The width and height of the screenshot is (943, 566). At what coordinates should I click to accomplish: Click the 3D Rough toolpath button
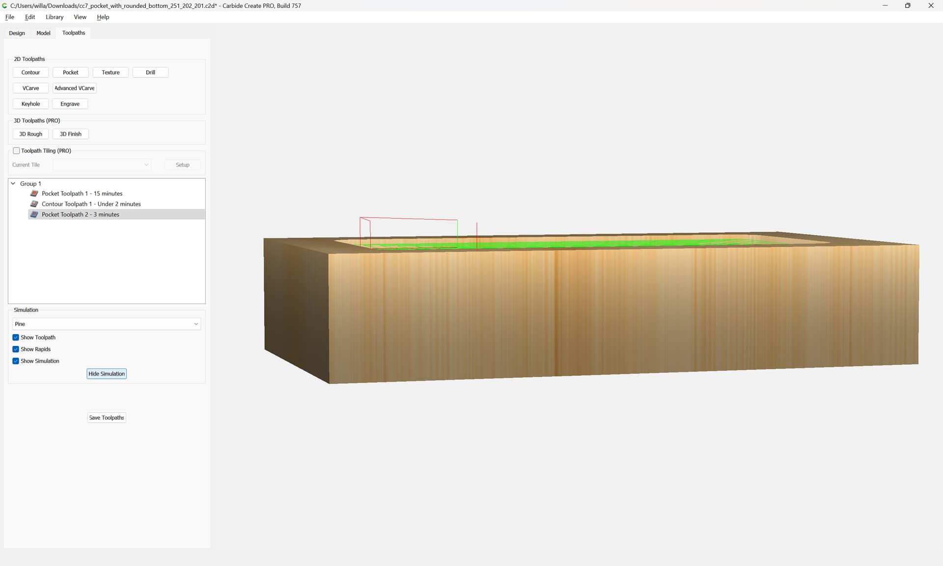pos(30,134)
